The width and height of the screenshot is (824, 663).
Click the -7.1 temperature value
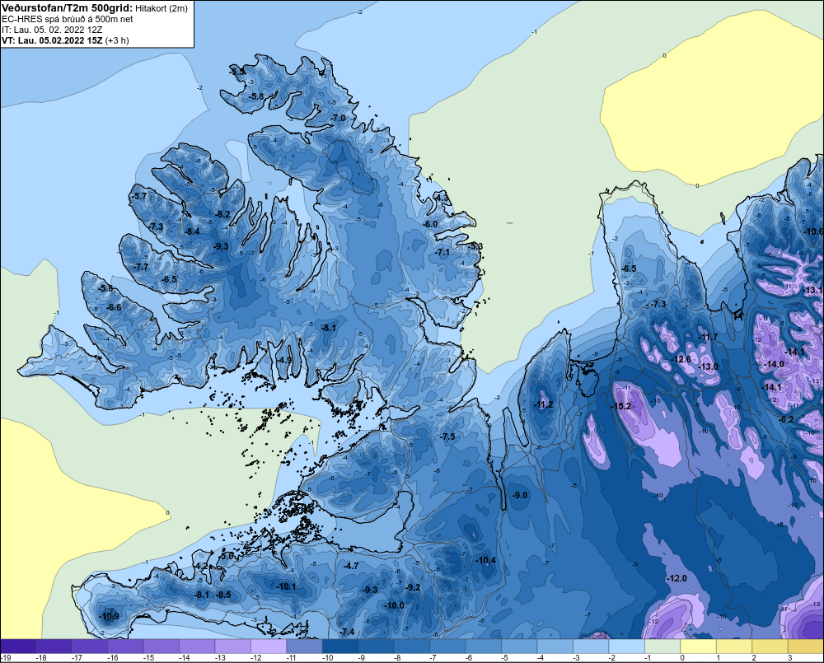pyautogui.click(x=442, y=253)
